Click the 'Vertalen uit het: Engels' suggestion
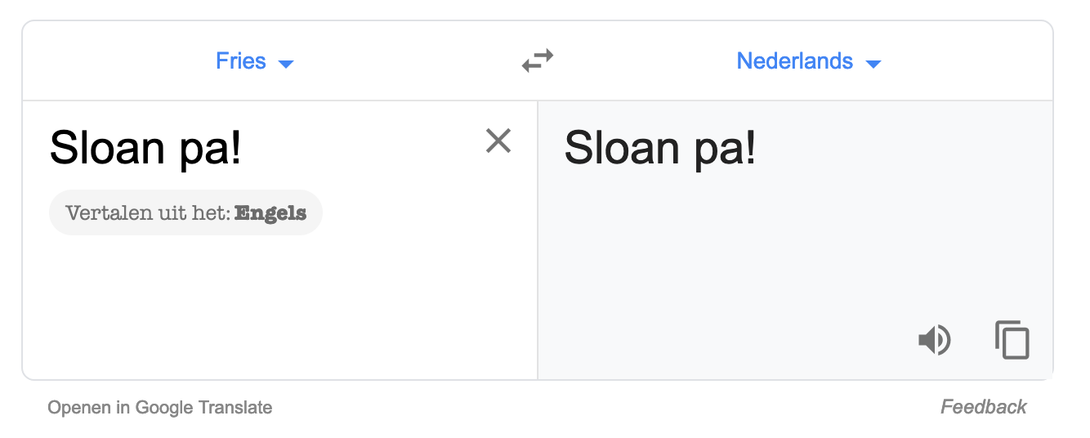Viewport: 1090px width, 438px height. point(185,213)
